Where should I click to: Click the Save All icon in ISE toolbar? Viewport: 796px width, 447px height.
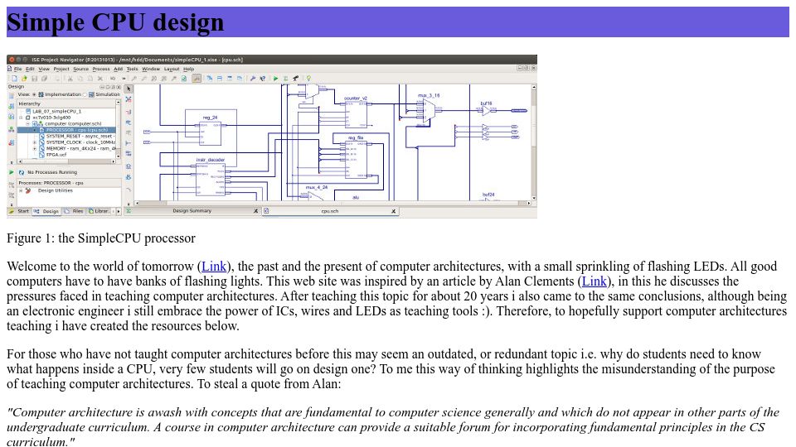point(45,79)
